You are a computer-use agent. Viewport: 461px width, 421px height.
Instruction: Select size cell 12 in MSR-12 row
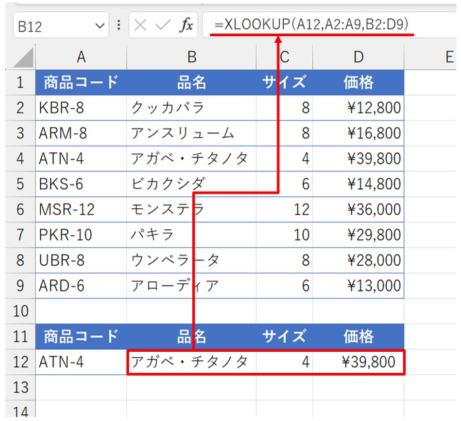coord(285,210)
